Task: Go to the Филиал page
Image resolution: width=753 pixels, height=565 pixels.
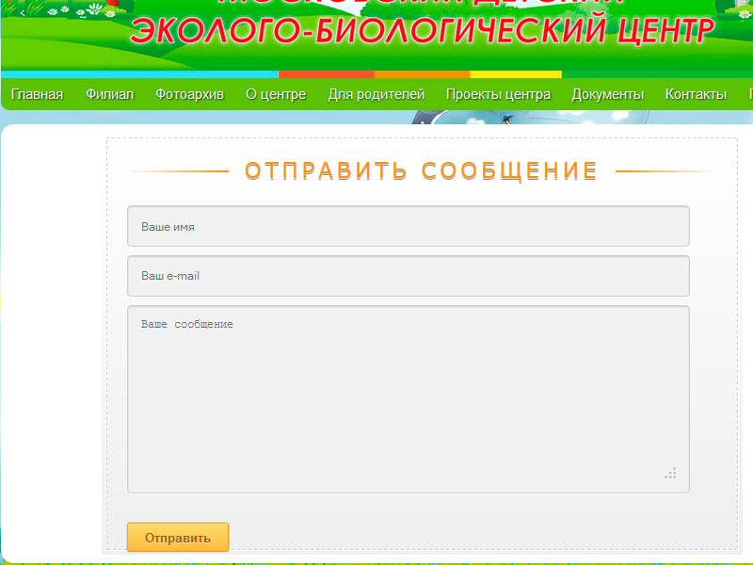Action: point(109,94)
